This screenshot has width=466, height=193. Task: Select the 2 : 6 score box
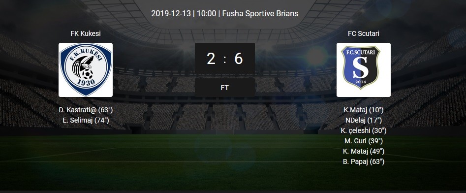pyautogui.click(x=225, y=59)
